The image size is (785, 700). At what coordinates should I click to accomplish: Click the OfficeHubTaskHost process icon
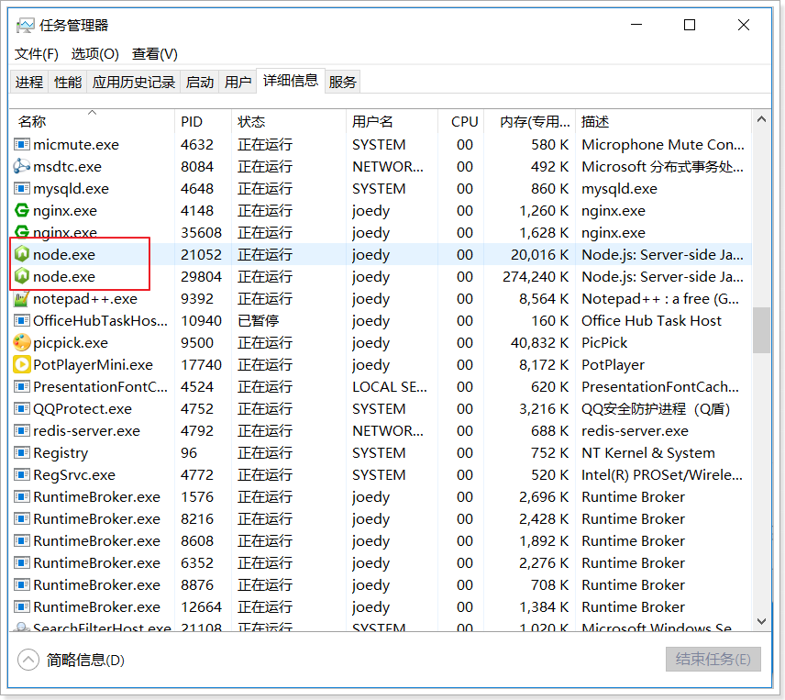(x=21, y=321)
